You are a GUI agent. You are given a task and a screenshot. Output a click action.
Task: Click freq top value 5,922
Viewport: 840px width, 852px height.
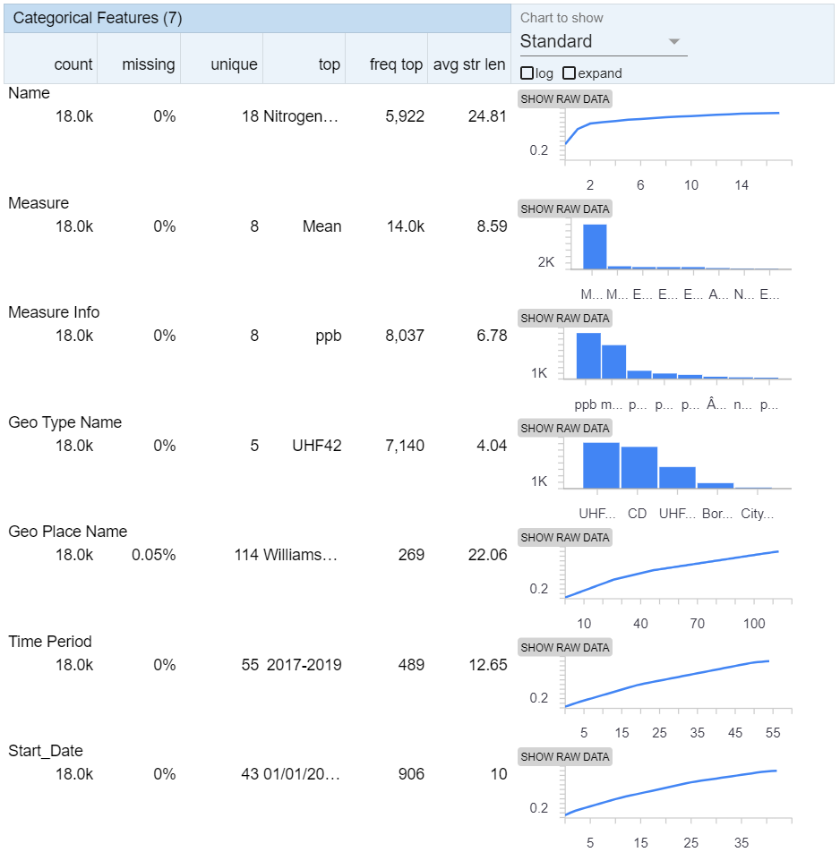[x=405, y=116]
